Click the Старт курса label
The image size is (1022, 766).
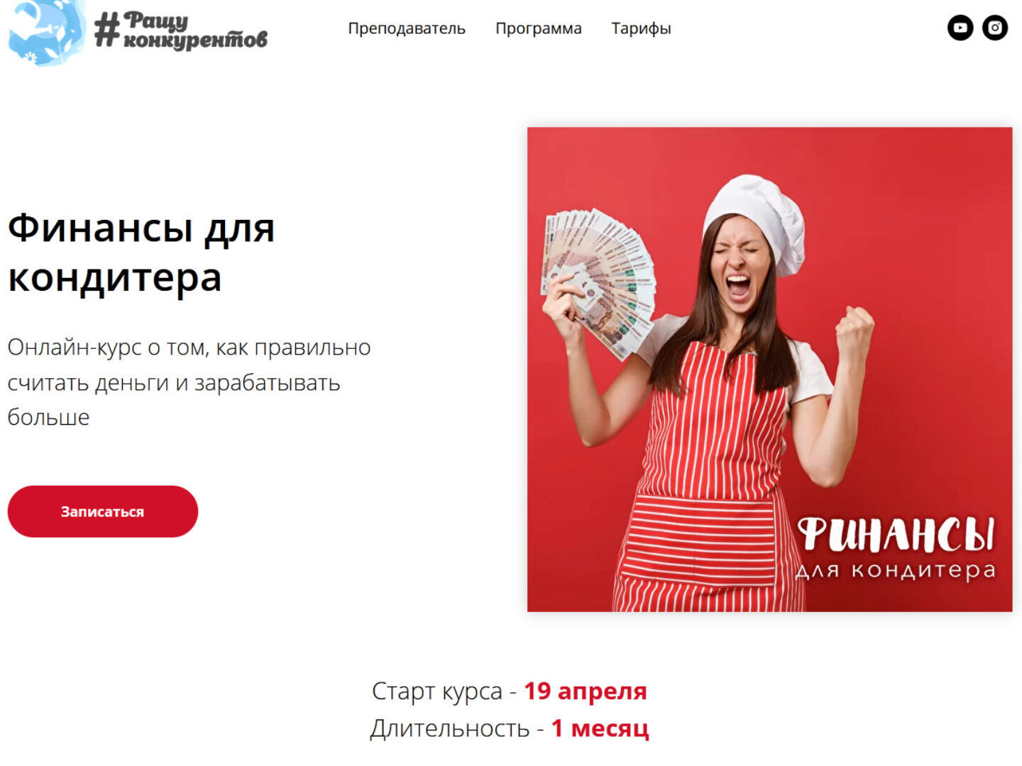point(437,692)
